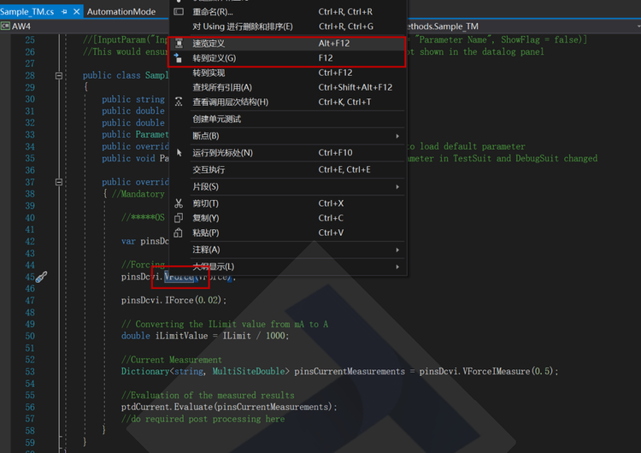Click the call hierarchy icon beside 查看调用层次结构
The height and width of the screenshot is (453, 641).
179,102
